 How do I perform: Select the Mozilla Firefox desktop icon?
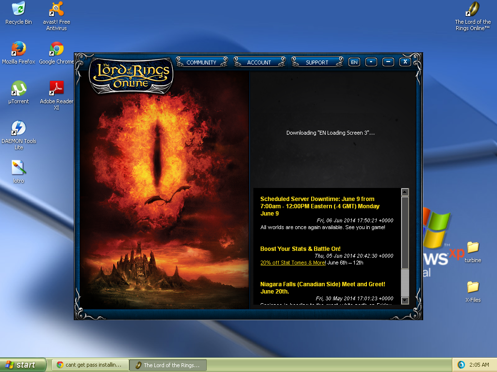(18, 53)
